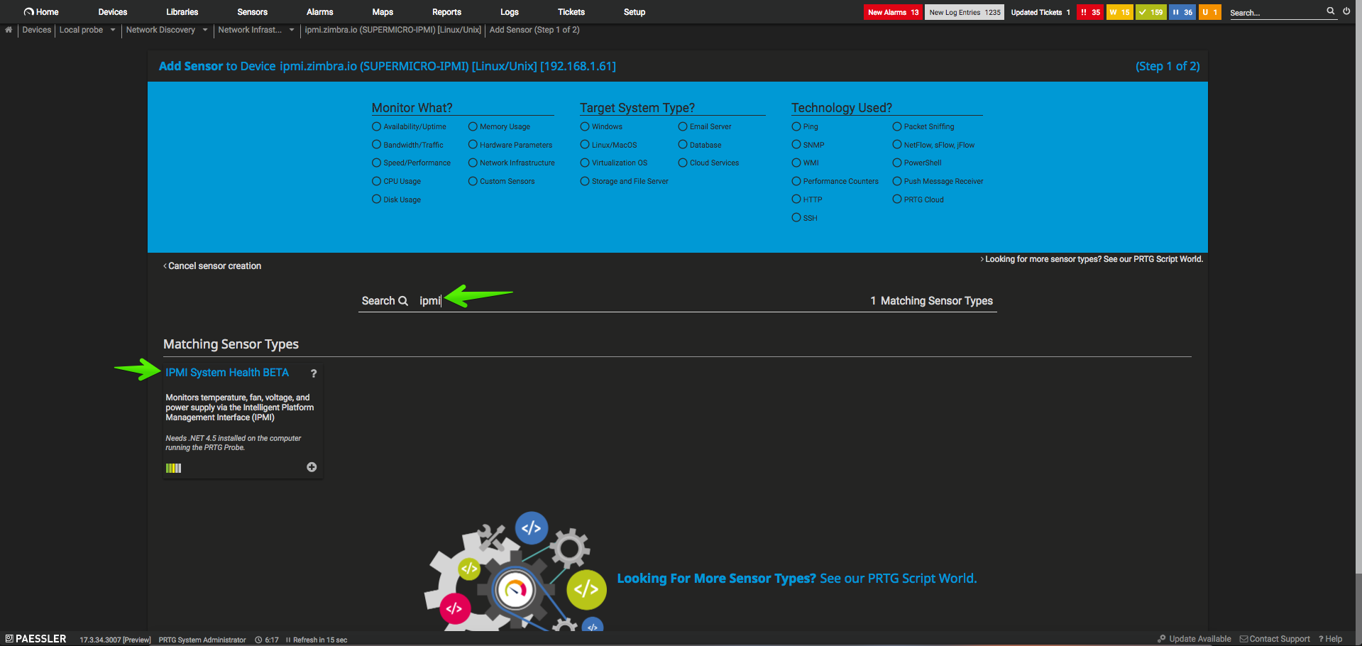
Task: Click the PAESSLER logo in the footer
Action: coord(36,639)
